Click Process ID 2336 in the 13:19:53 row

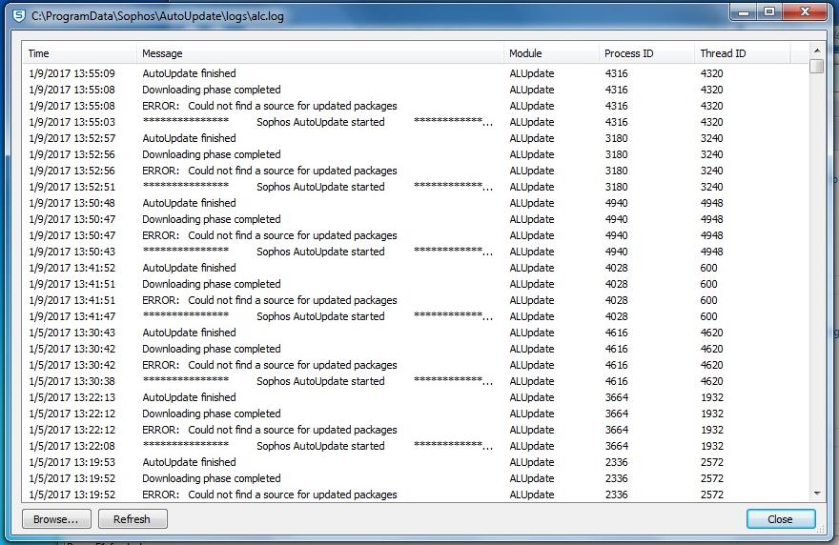click(617, 462)
